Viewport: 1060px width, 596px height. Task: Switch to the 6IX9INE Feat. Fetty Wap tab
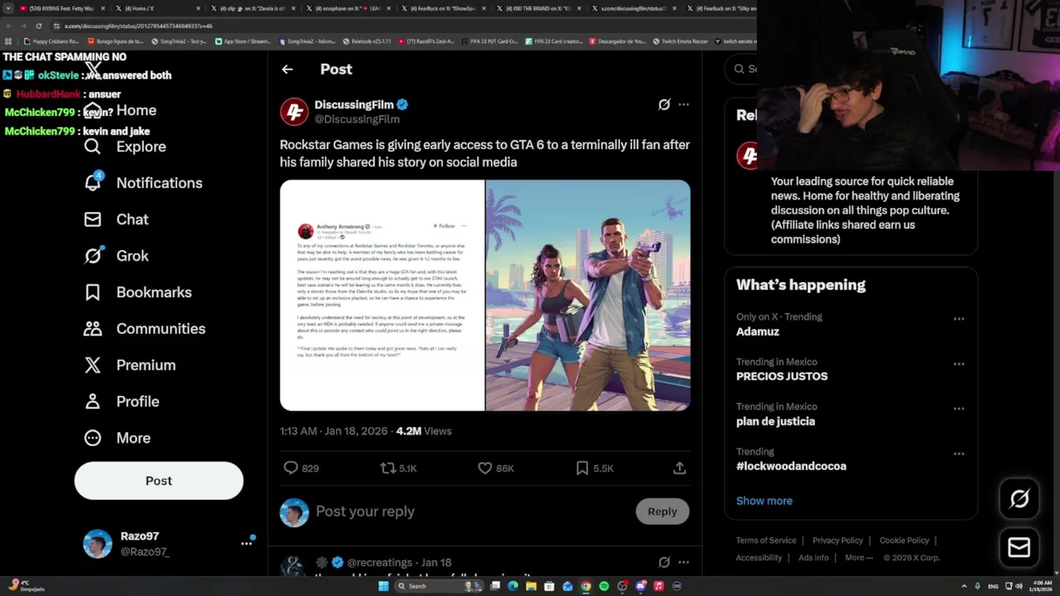point(61,8)
